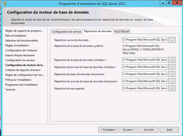The width and height of the screenshot is (183, 136).
Task: Browse for base de données temporaire directory
Action: click(172, 74)
